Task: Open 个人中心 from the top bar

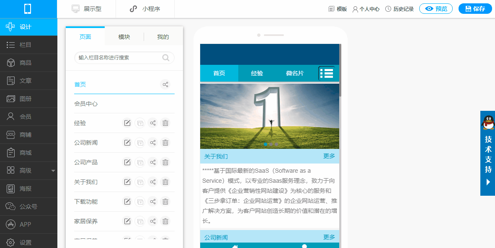Action: click(366, 9)
